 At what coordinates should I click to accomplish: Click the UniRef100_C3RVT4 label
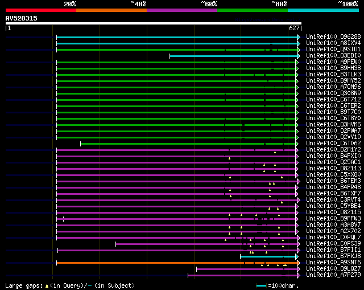[333, 200]
